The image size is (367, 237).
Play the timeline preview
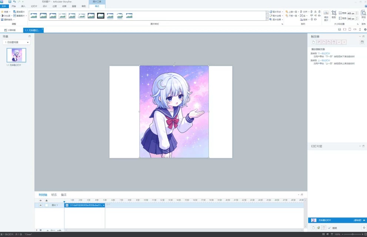click(37, 230)
